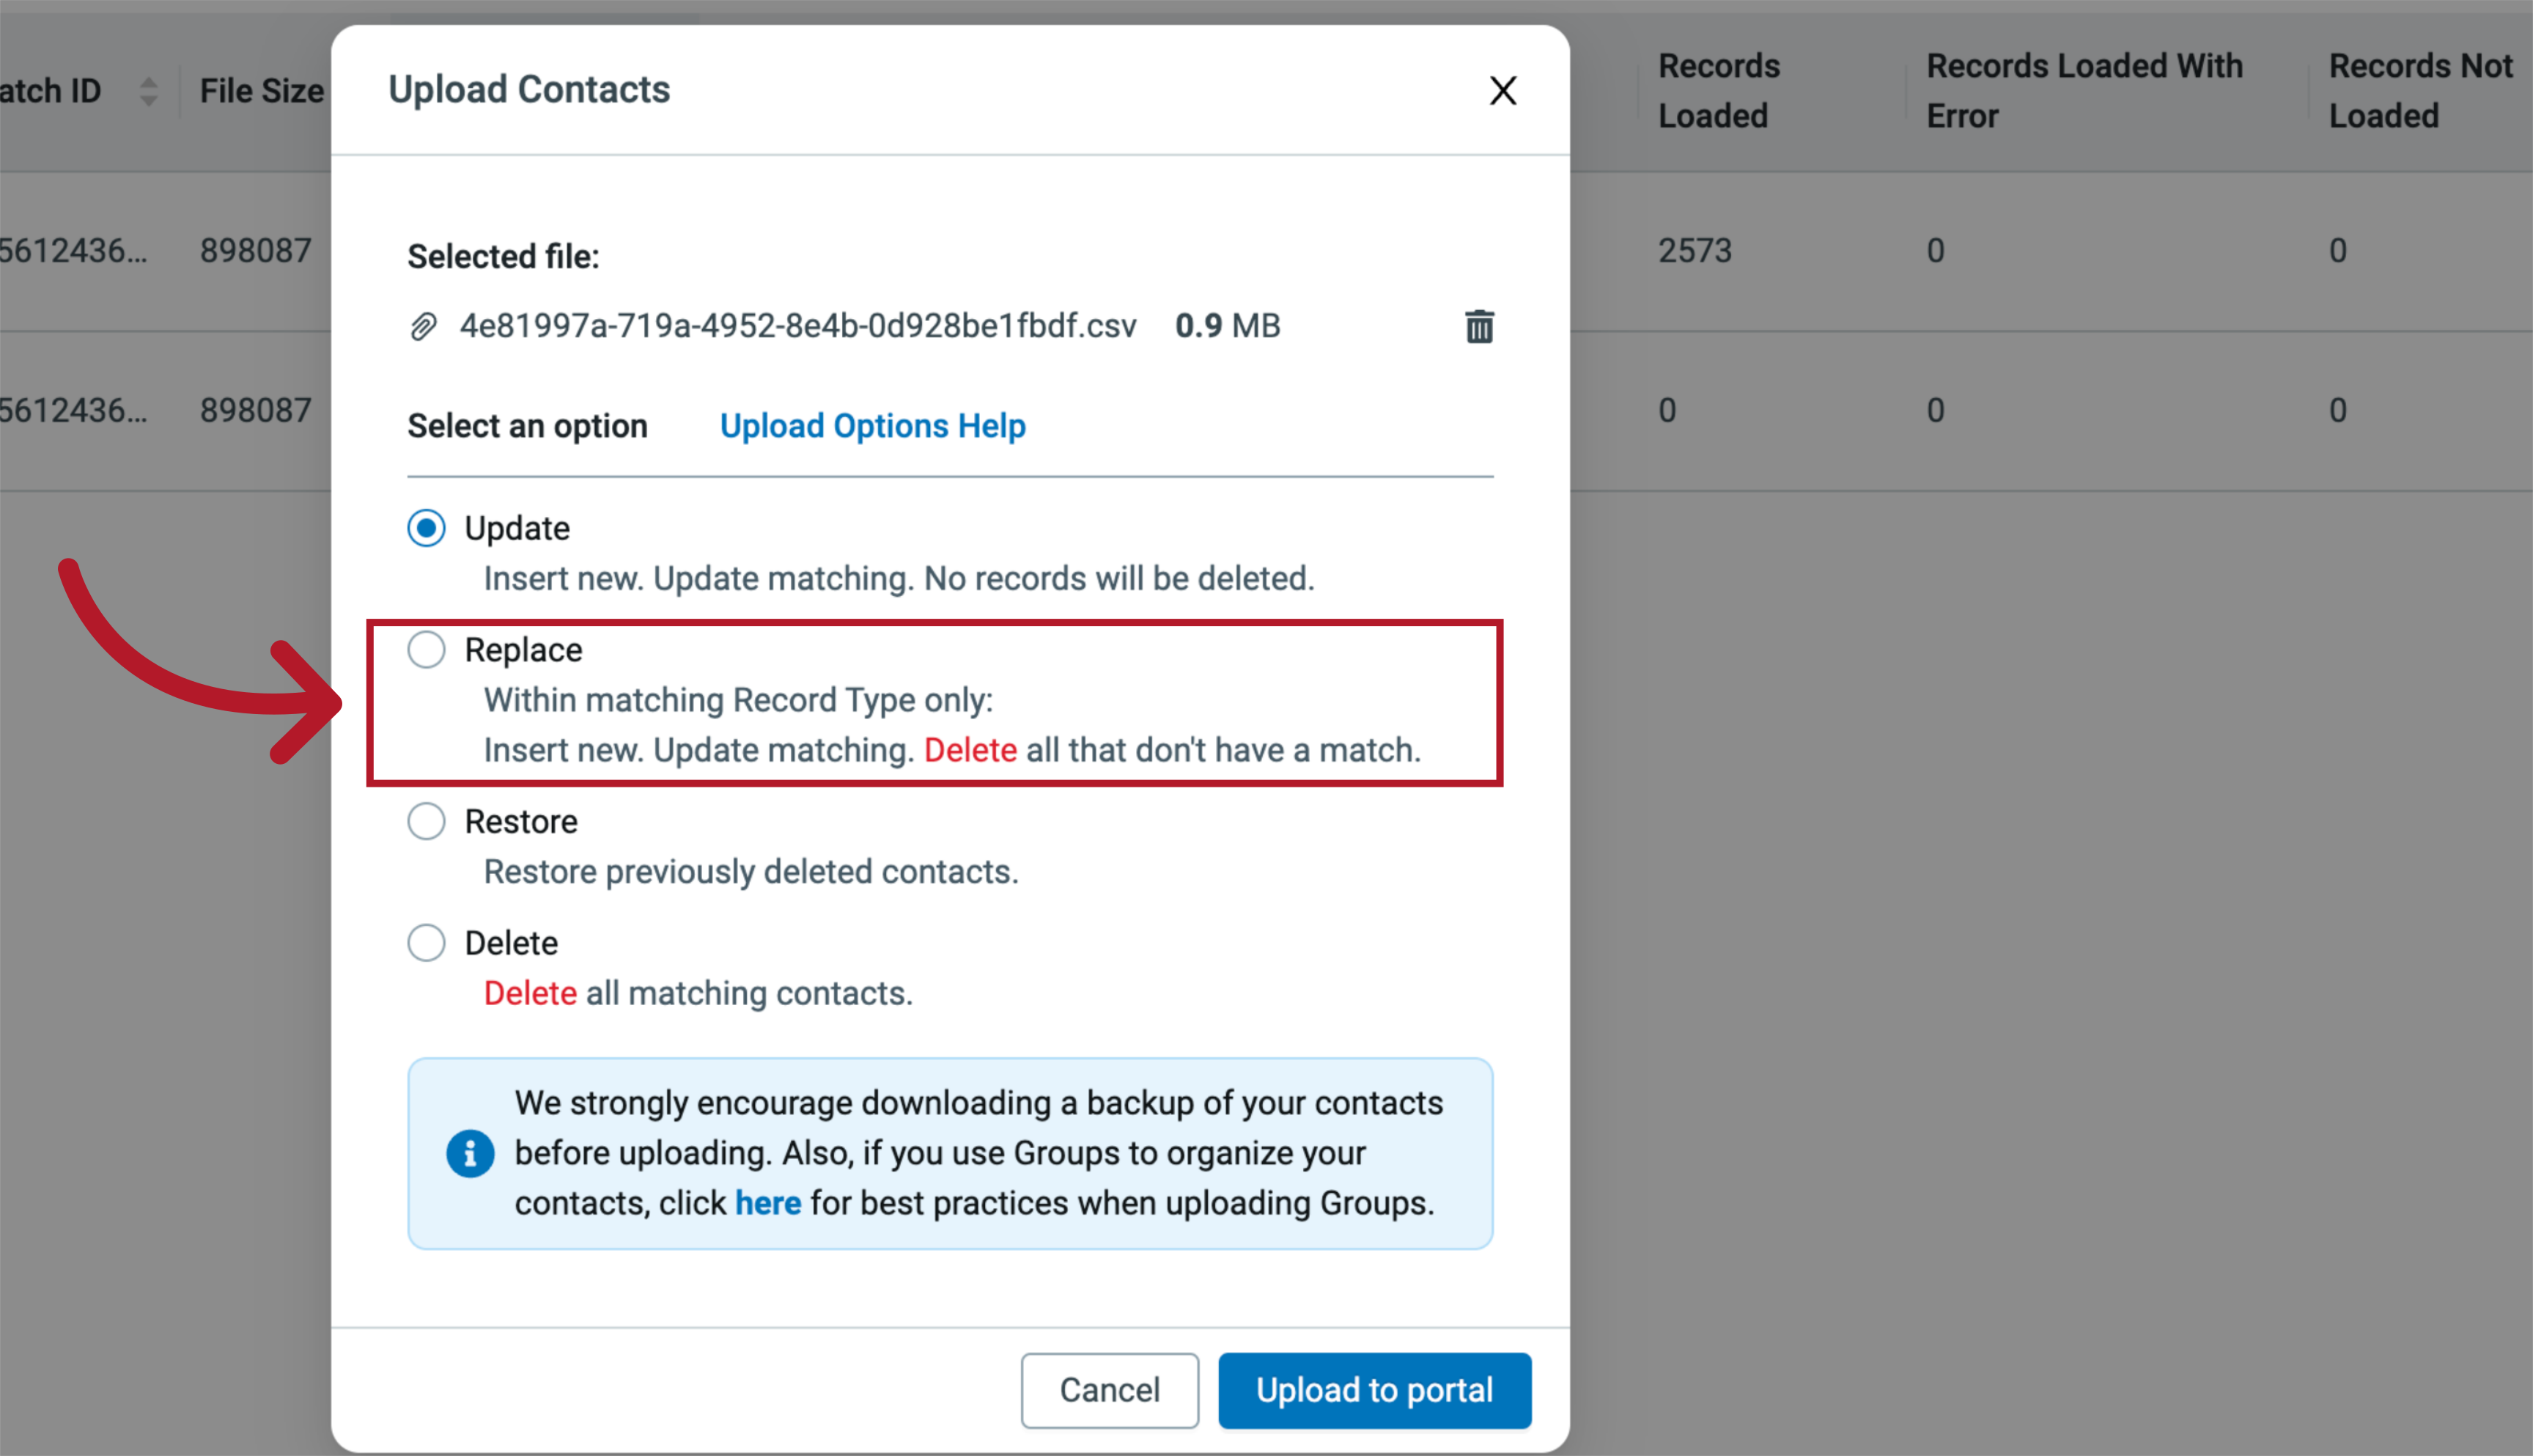This screenshot has height=1456, width=2533.
Task: Select the Restore radio button option
Action: 428,820
